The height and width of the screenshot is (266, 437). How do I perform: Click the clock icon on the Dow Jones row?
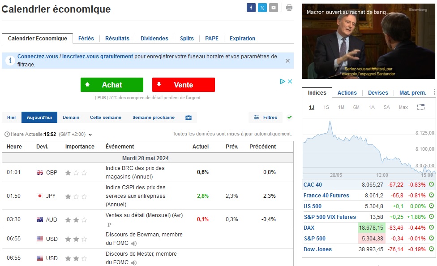[432, 249]
